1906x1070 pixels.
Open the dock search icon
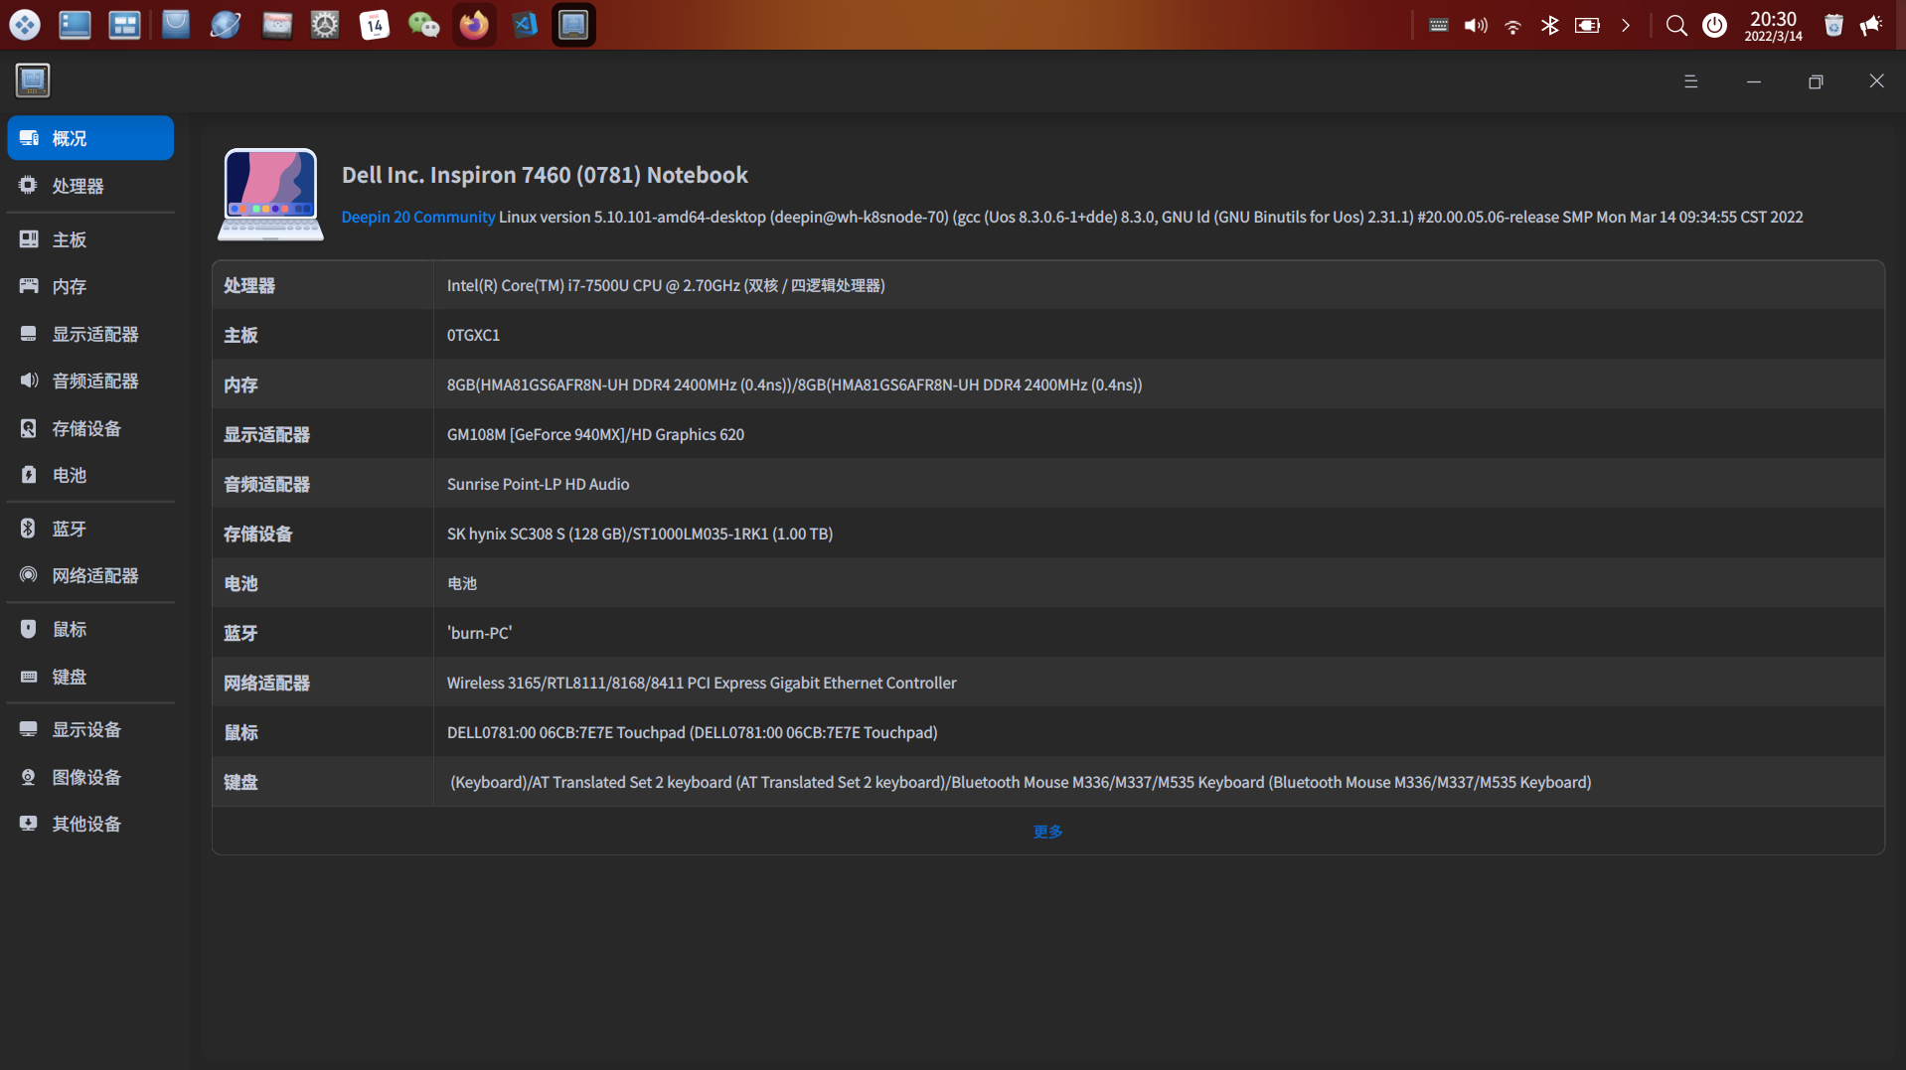[1676, 25]
